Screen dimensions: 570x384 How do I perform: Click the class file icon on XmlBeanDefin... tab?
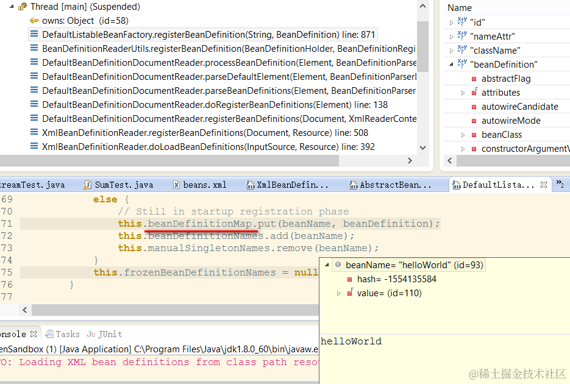pos(251,185)
